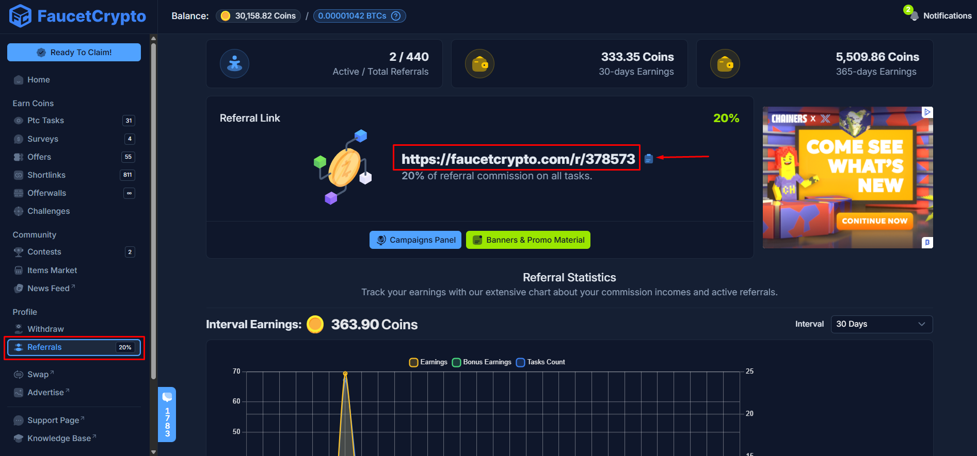The height and width of the screenshot is (456, 977).
Task: Click the Chainers advertisement banner
Action: coord(848,177)
